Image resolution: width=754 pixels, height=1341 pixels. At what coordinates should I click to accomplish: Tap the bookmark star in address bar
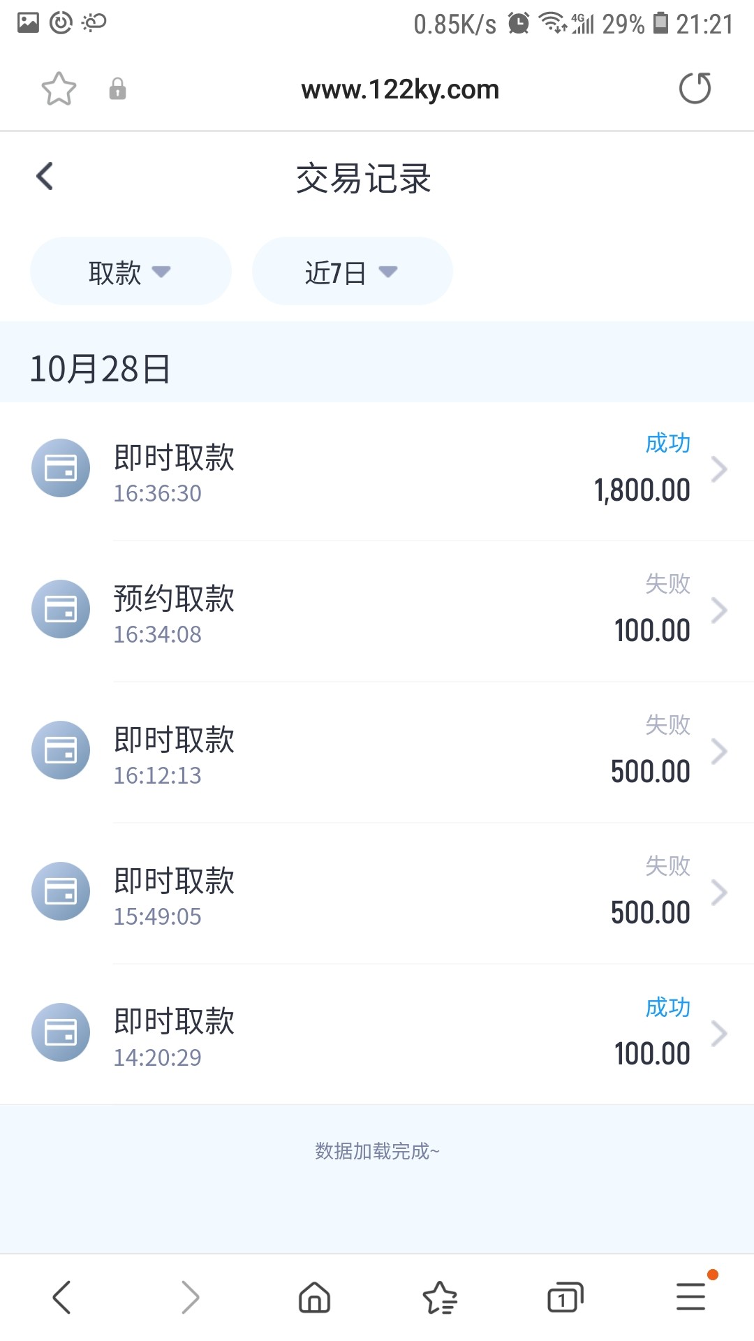59,89
